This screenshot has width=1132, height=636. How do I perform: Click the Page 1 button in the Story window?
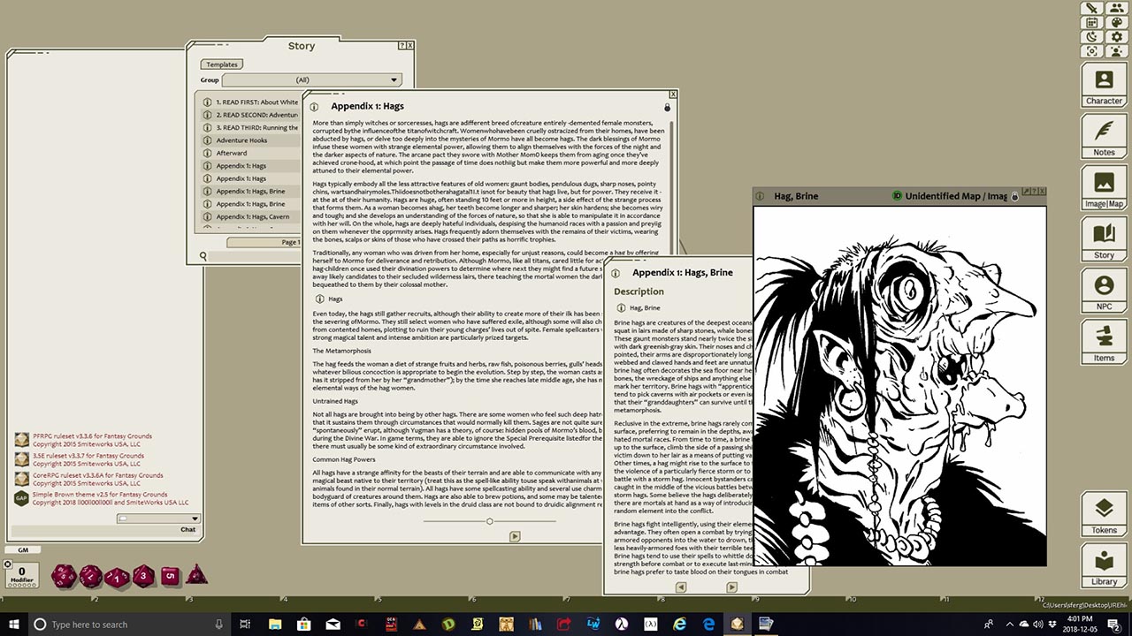tap(290, 242)
